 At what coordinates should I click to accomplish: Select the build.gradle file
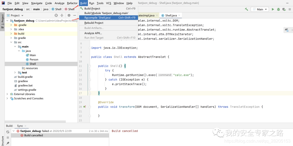click(25, 77)
